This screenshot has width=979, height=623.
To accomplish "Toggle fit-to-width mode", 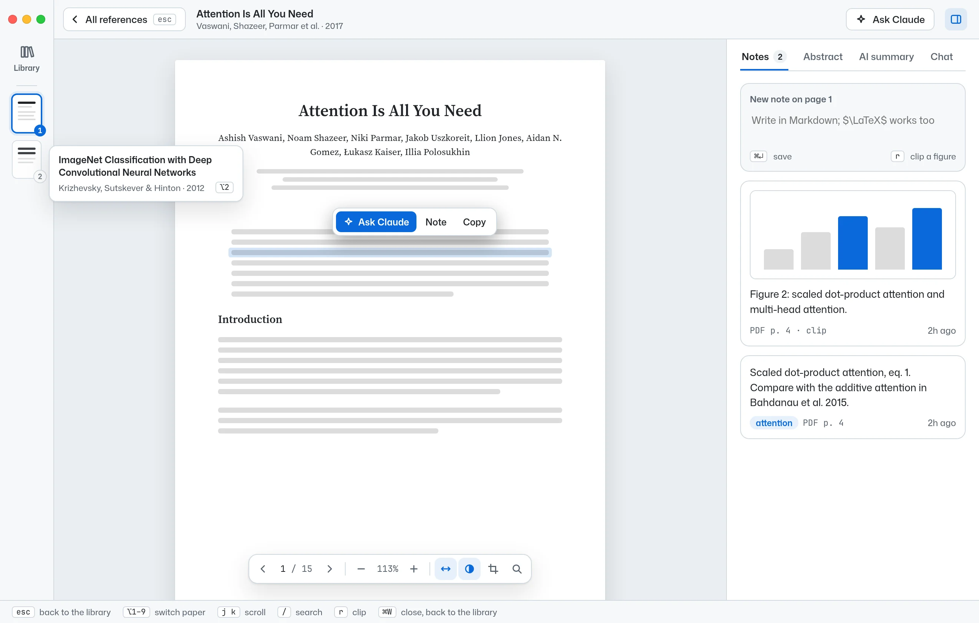I will click(446, 569).
